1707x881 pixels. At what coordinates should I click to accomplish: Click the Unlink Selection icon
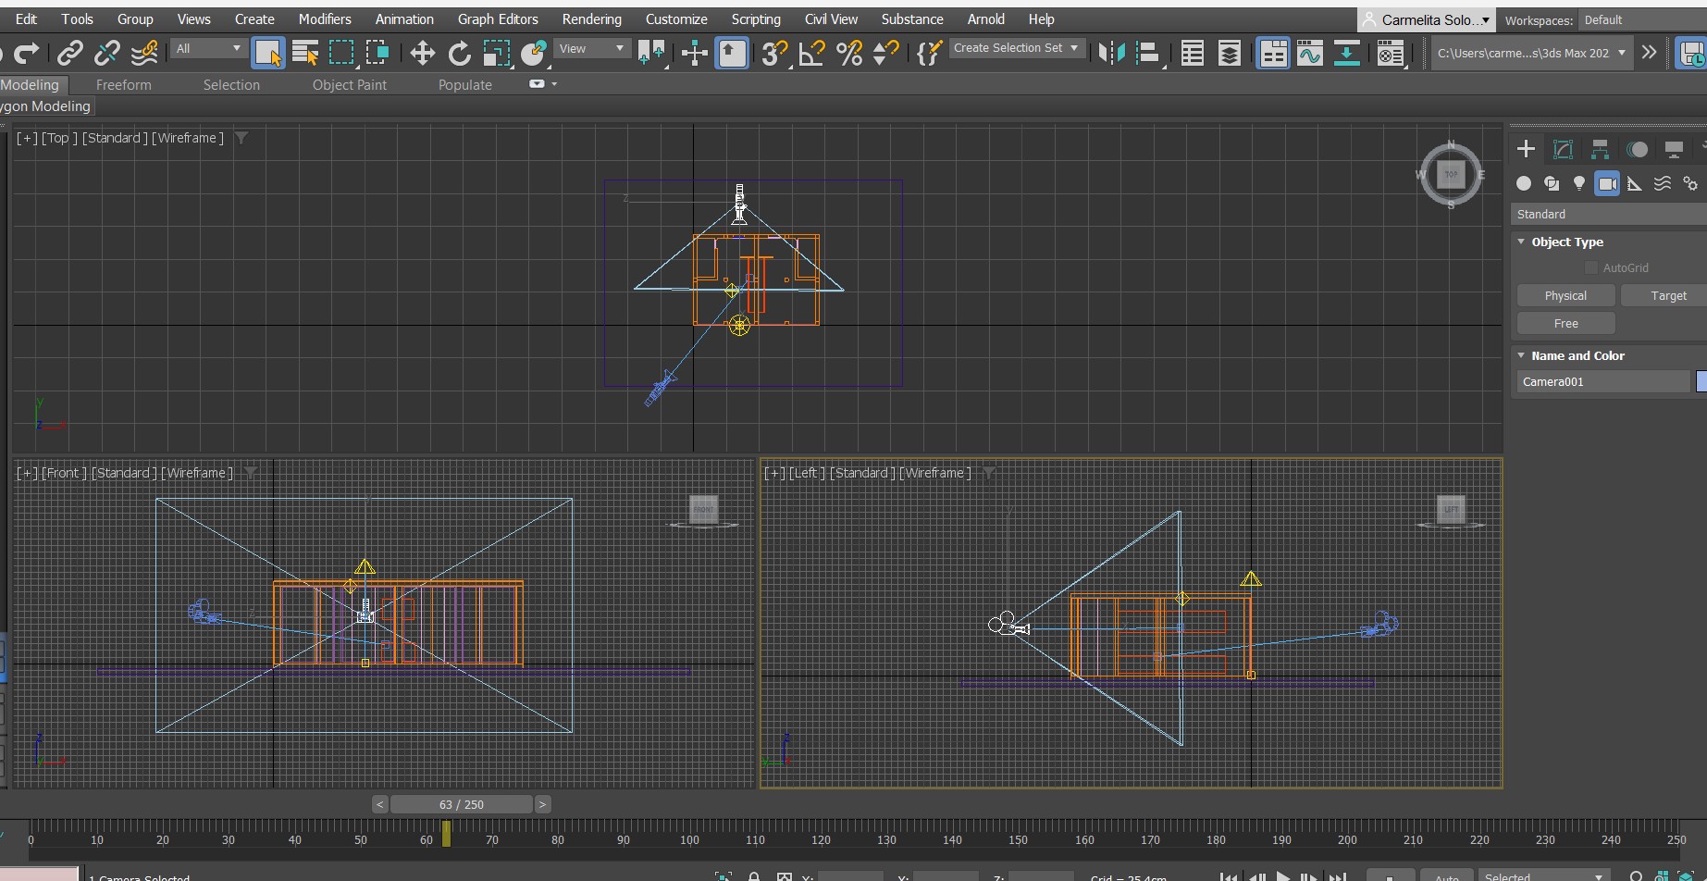107,54
